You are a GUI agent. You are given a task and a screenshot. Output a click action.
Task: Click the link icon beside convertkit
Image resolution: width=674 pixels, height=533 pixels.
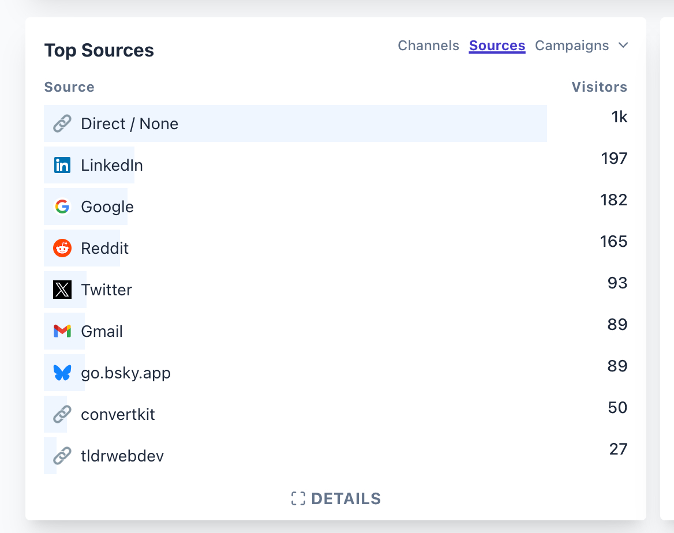62,415
